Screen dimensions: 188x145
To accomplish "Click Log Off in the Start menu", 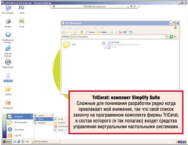I will (x=20, y=135).
